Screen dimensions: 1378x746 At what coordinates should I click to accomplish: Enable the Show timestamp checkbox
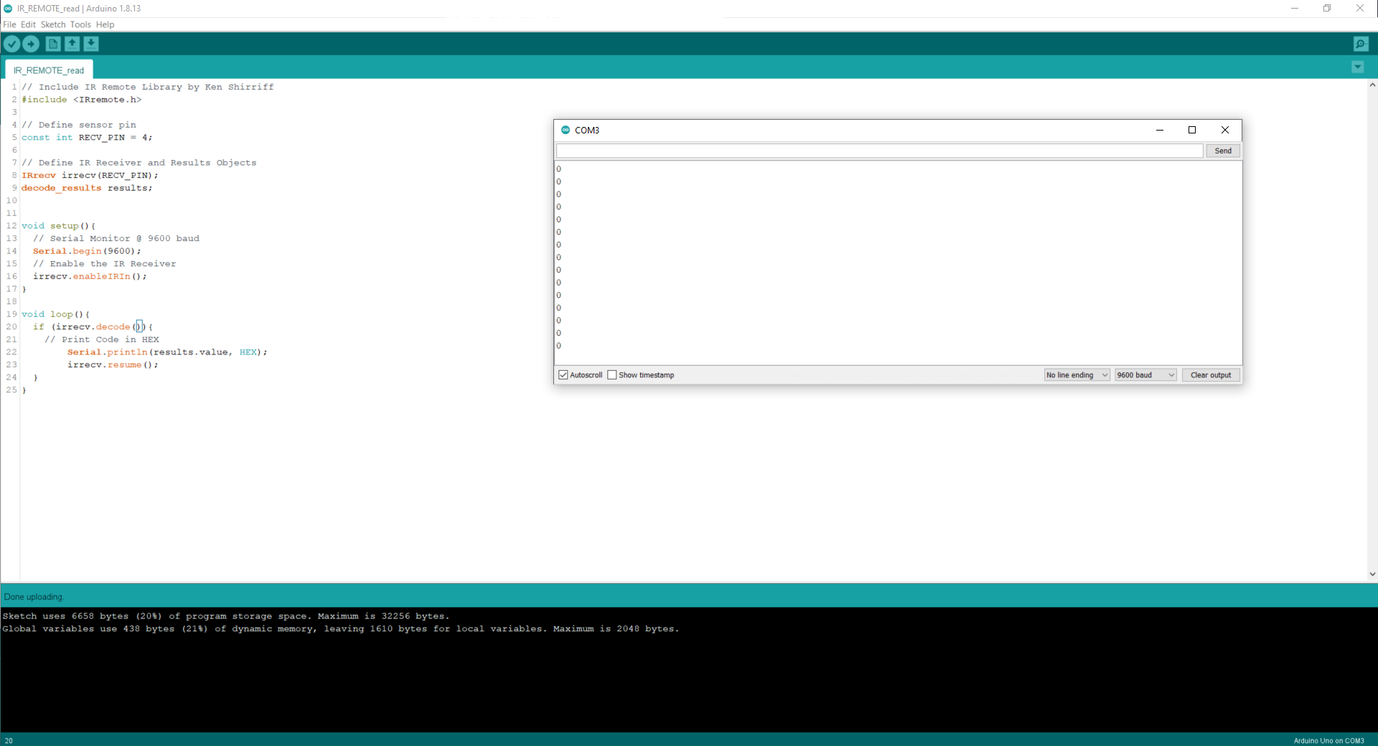[612, 374]
